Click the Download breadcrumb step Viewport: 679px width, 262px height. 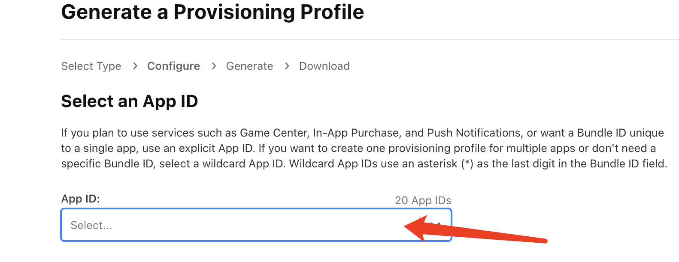[x=324, y=66]
